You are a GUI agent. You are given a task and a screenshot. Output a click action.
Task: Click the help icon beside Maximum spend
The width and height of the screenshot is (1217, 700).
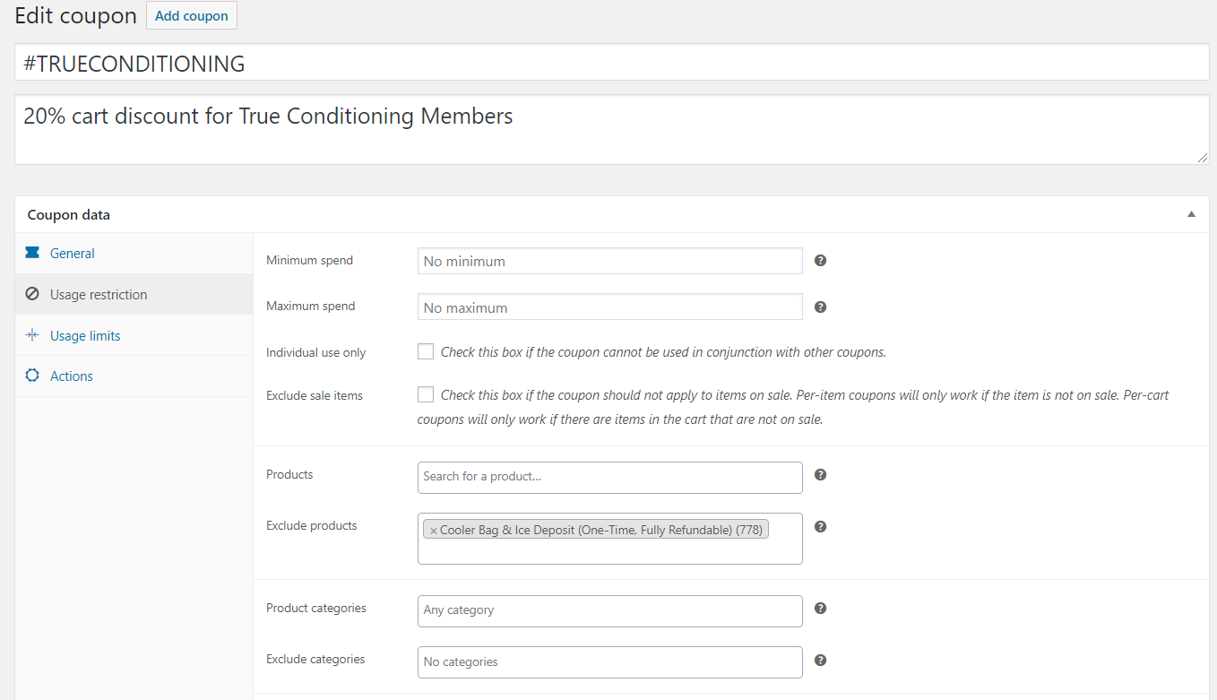pos(820,307)
